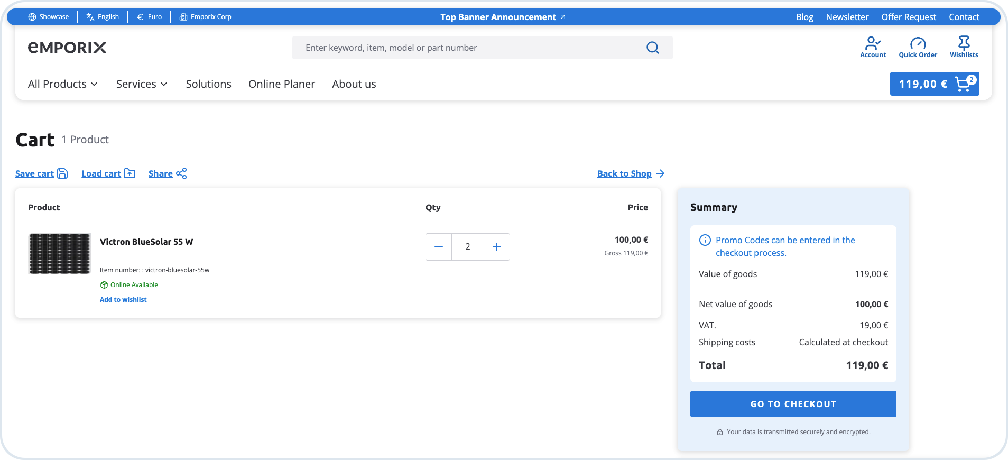Open the Emporix Corp company selector
Screen dimensions: 1008x460
tap(206, 17)
